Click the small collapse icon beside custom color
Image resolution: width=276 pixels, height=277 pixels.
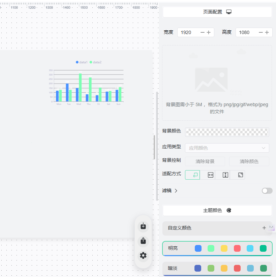[x=272, y=227]
